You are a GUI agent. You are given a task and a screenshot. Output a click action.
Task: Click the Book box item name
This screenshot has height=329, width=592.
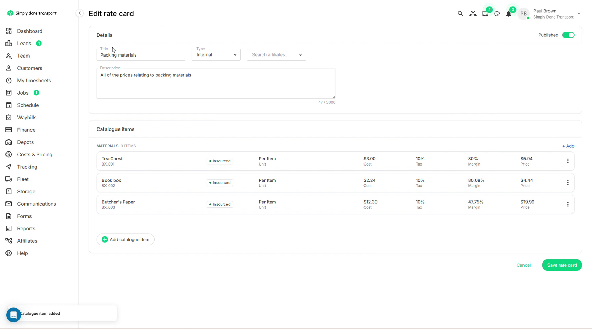[111, 180]
